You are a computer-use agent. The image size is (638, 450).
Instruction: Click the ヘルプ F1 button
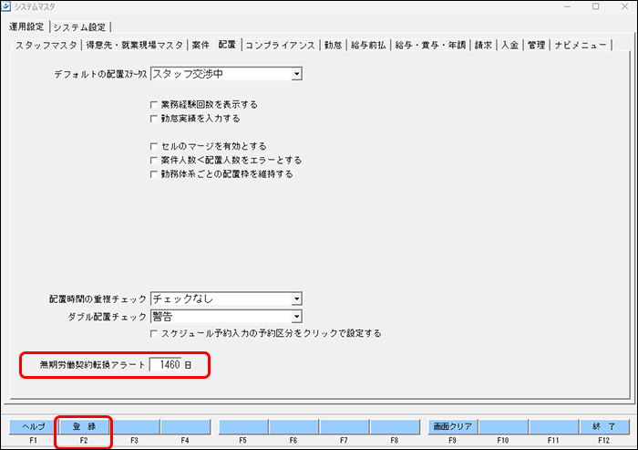click(34, 426)
